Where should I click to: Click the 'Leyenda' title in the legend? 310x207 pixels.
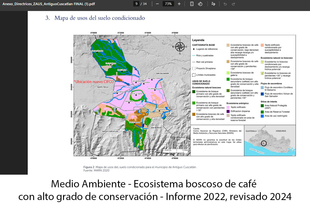pos(198,40)
